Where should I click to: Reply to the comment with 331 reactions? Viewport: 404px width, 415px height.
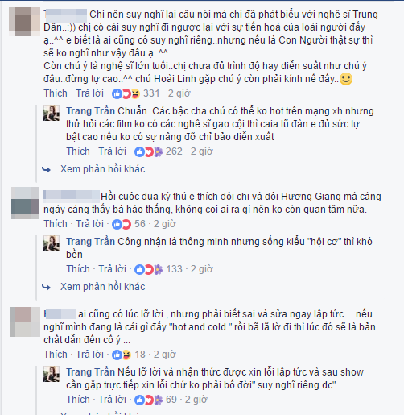tap(89, 93)
